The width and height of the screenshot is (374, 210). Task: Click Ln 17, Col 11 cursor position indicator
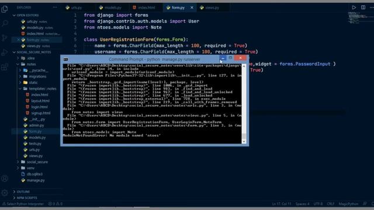(x=282, y=204)
